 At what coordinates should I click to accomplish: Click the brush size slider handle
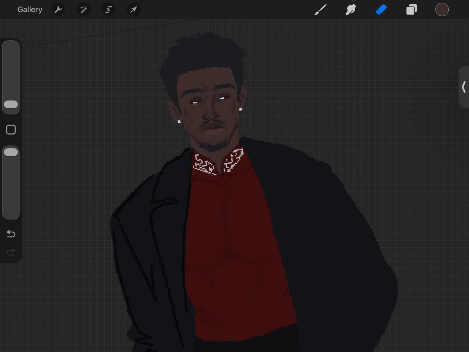[x=11, y=104]
